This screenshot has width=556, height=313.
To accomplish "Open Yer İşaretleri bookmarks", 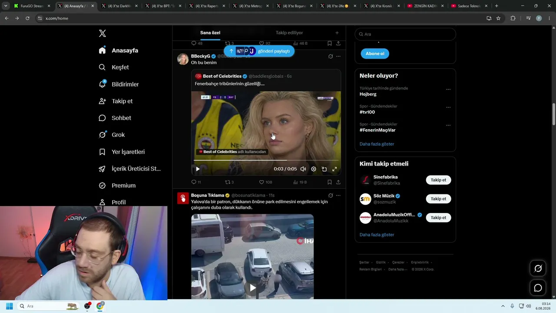I will pos(122,152).
